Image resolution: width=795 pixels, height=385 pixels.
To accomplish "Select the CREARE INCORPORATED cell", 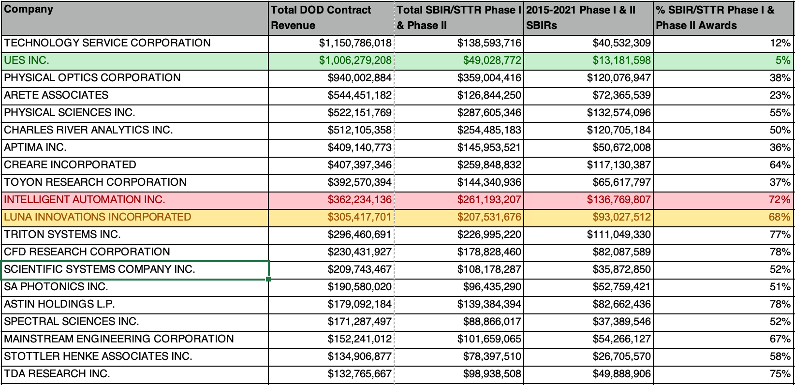I will click(135, 165).
